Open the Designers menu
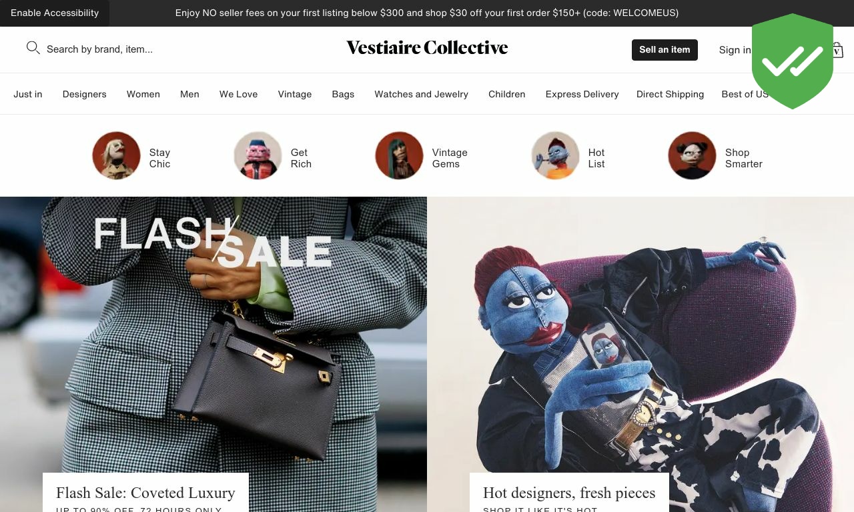Image resolution: width=854 pixels, height=512 pixels. [x=85, y=94]
